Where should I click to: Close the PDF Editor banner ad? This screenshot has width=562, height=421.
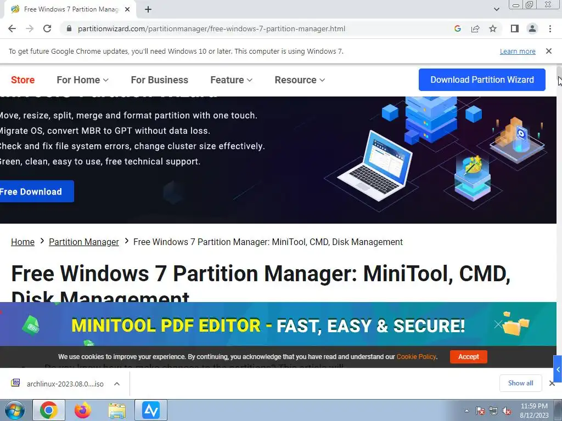pyautogui.click(x=498, y=325)
